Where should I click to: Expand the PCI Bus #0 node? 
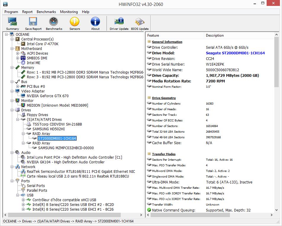point(18,87)
